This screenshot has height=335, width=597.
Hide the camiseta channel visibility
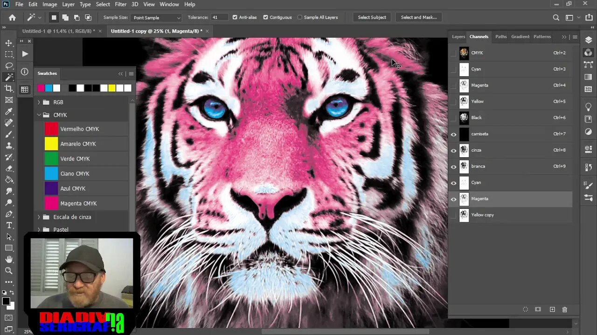coord(453,134)
